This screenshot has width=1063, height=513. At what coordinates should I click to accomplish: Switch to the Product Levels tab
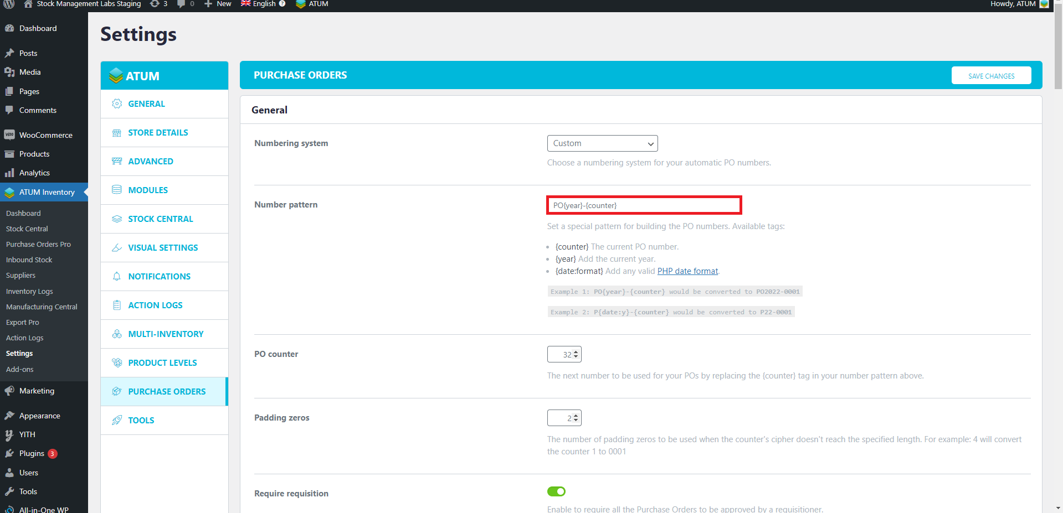(x=165, y=363)
